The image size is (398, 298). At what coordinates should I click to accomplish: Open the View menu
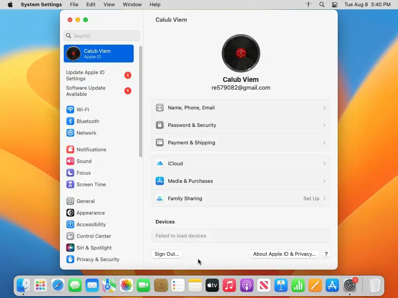tap(109, 5)
